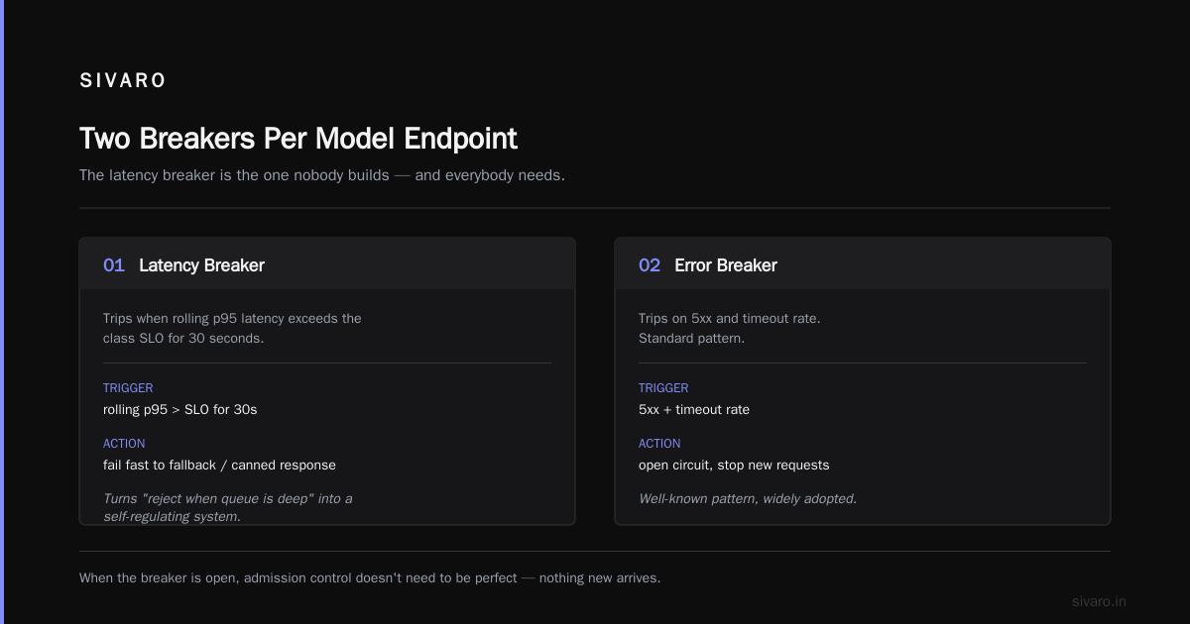
Task: Select the Error Breaker card title
Action: coord(726,265)
